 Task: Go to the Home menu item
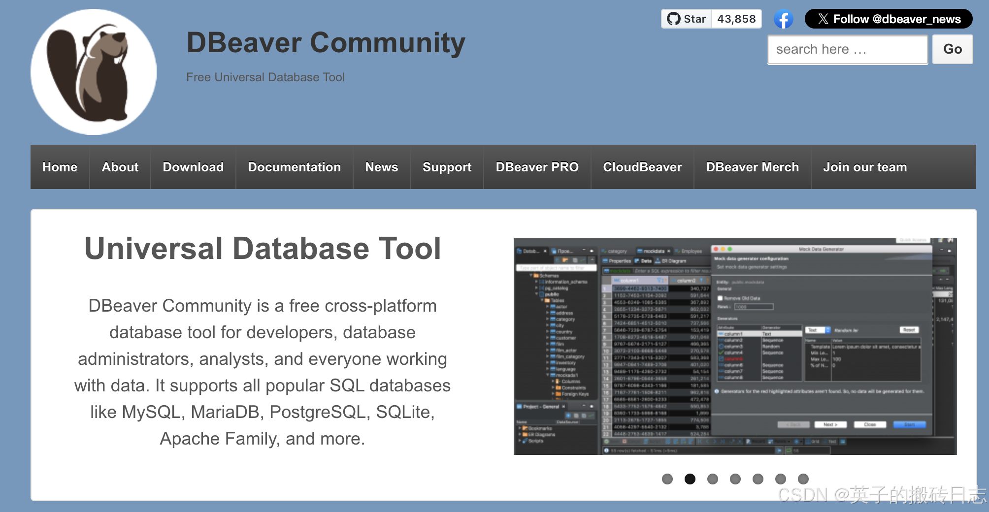tap(60, 167)
